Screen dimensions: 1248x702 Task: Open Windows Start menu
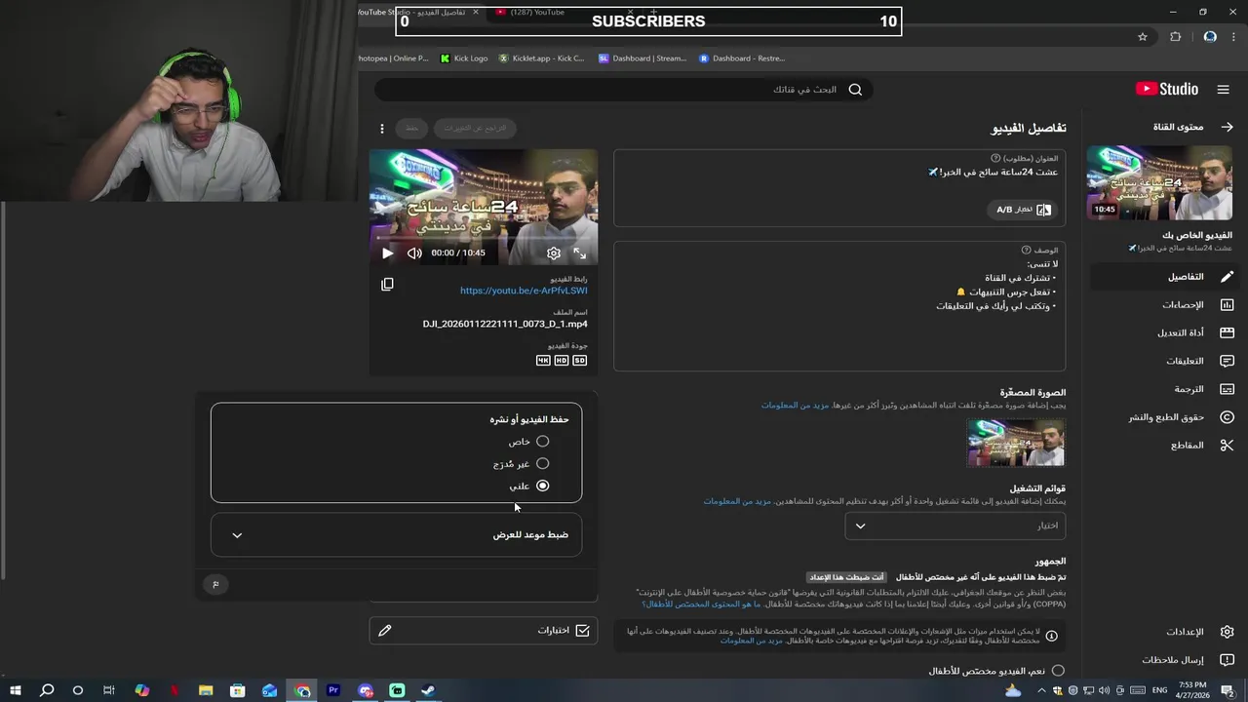(x=15, y=690)
